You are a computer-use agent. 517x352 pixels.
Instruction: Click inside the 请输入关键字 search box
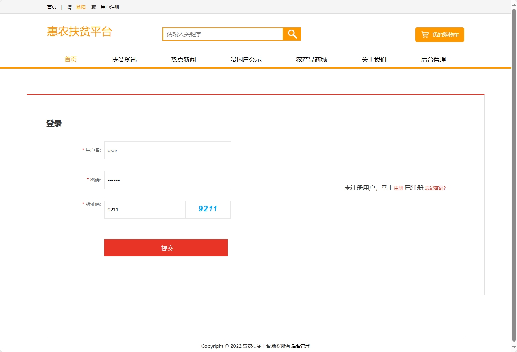[222, 34]
